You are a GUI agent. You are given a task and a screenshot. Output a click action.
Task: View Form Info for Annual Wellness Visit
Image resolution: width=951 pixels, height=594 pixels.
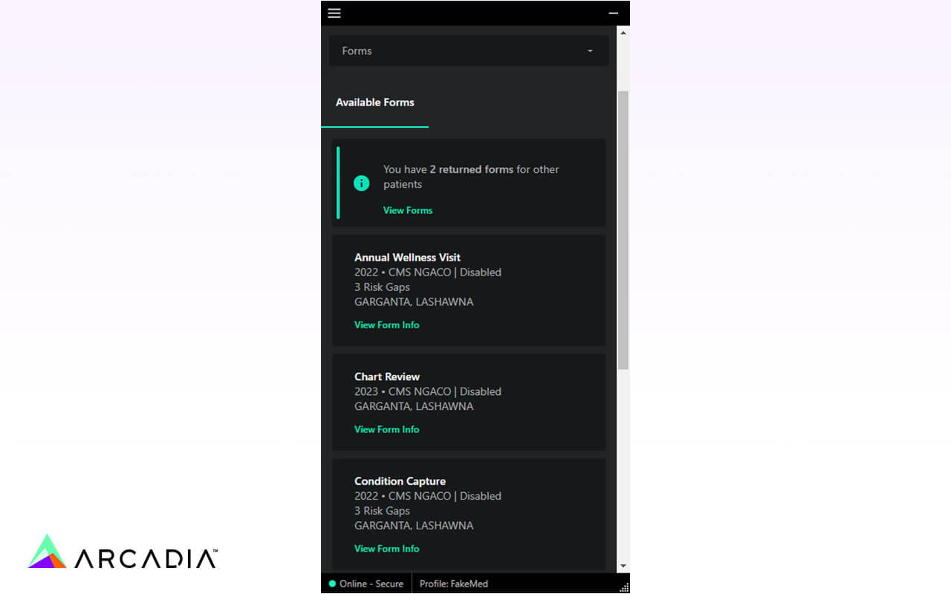click(387, 324)
